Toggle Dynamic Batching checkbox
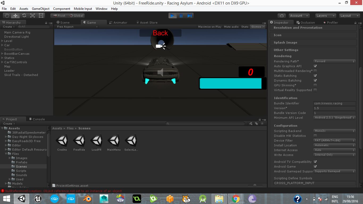Viewport: 363px width, 204px height. (315, 80)
